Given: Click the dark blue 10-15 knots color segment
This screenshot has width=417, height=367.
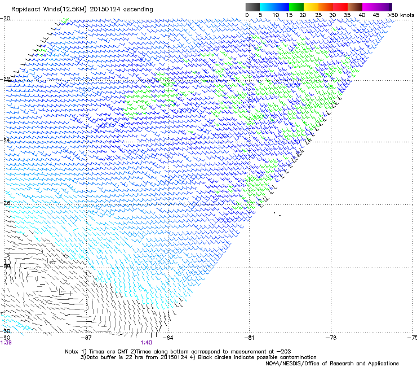Looking at the screenshot, I should point(281,7).
